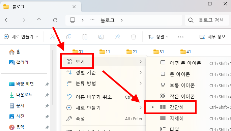The image size is (231, 131).
Task: Select folder 31
Action: 159,52
